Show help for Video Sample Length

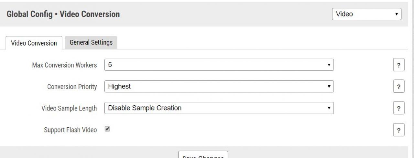pyautogui.click(x=398, y=108)
